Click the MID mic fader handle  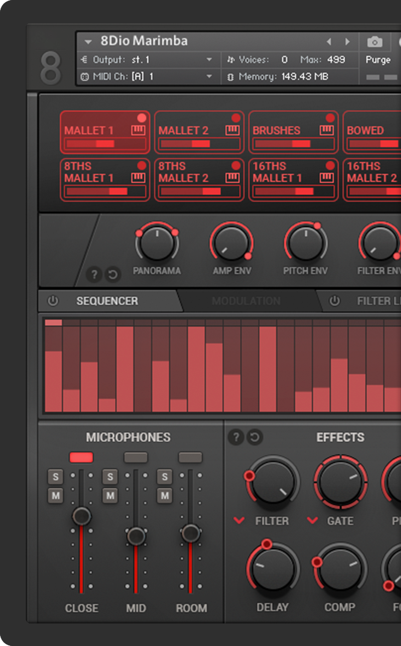[136, 536]
